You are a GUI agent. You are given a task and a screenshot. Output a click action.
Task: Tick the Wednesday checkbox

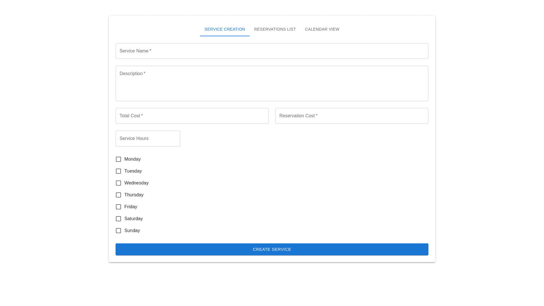(118, 183)
